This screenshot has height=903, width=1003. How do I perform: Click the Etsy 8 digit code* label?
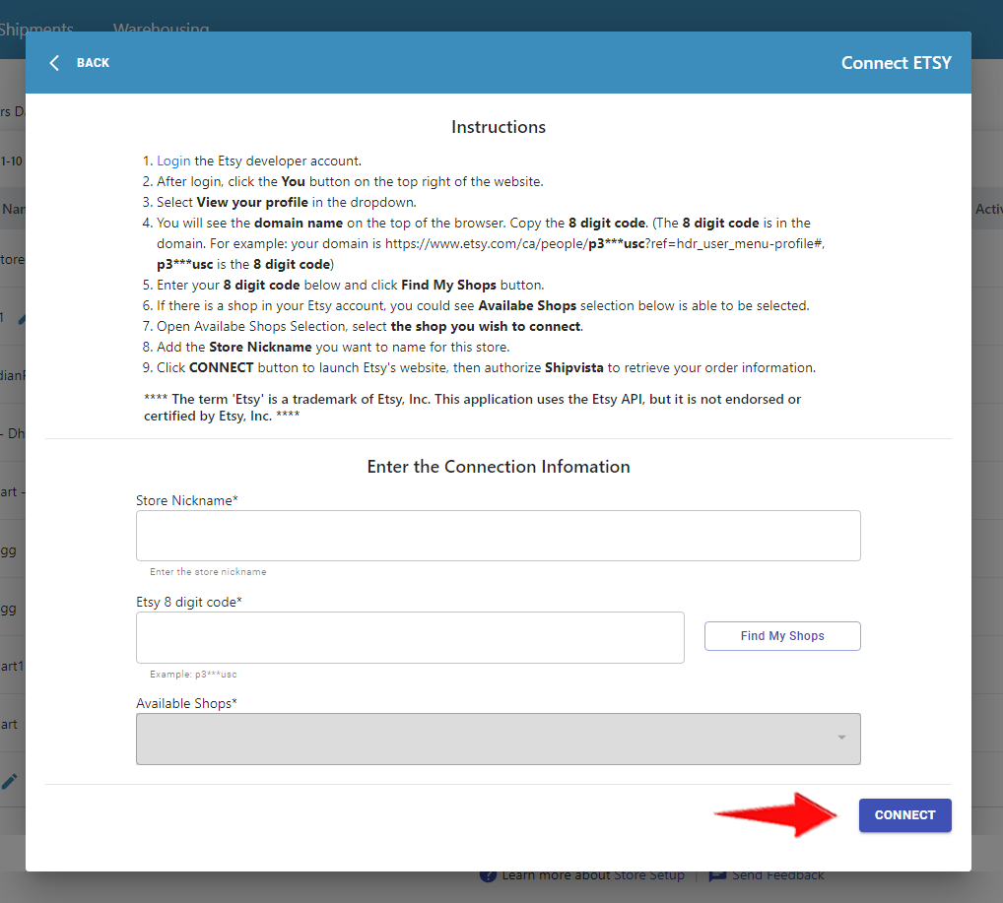point(189,602)
